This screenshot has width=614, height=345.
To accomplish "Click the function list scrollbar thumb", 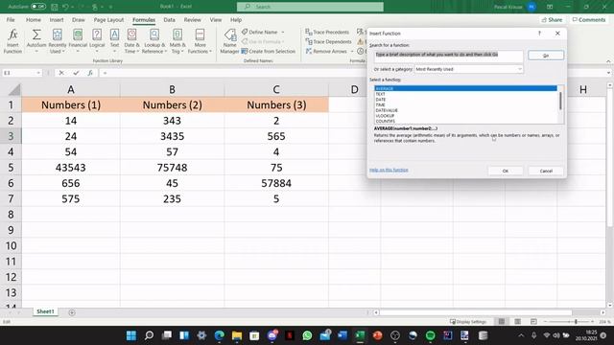I will (560, 101).
